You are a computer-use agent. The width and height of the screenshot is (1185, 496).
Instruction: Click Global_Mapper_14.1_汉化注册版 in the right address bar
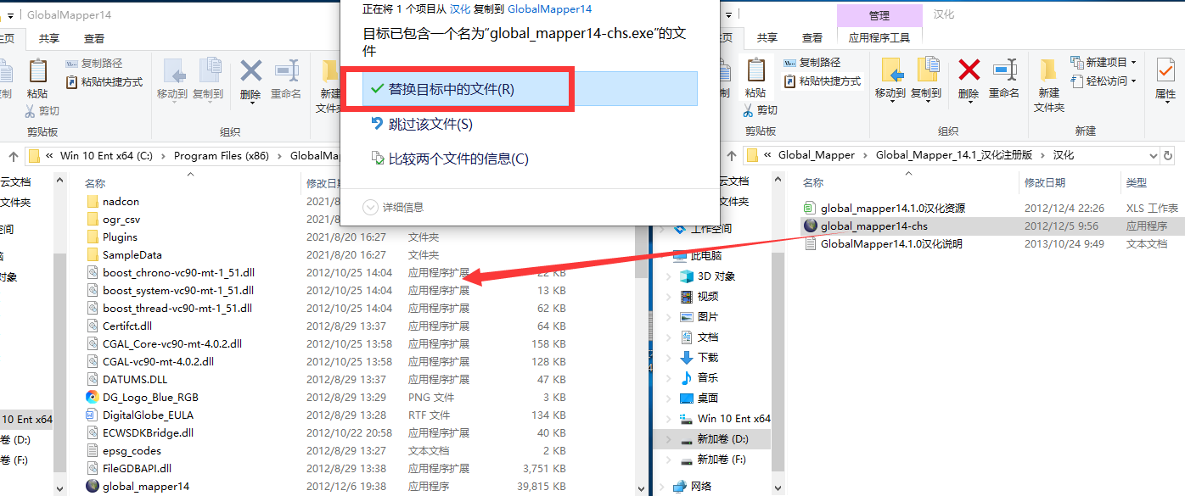pos(954,155)
